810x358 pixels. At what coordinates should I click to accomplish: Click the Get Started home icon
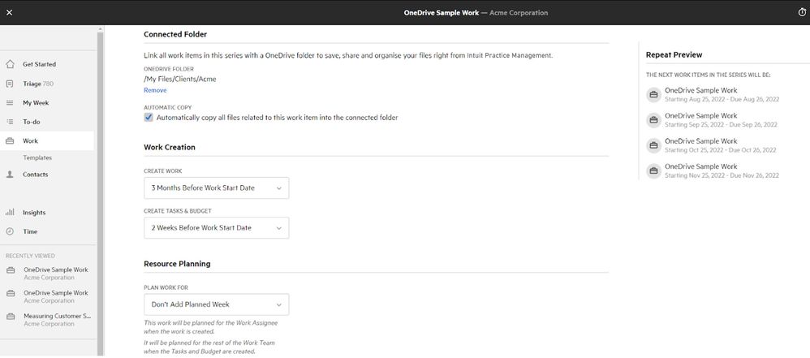[x=10, y=64]
